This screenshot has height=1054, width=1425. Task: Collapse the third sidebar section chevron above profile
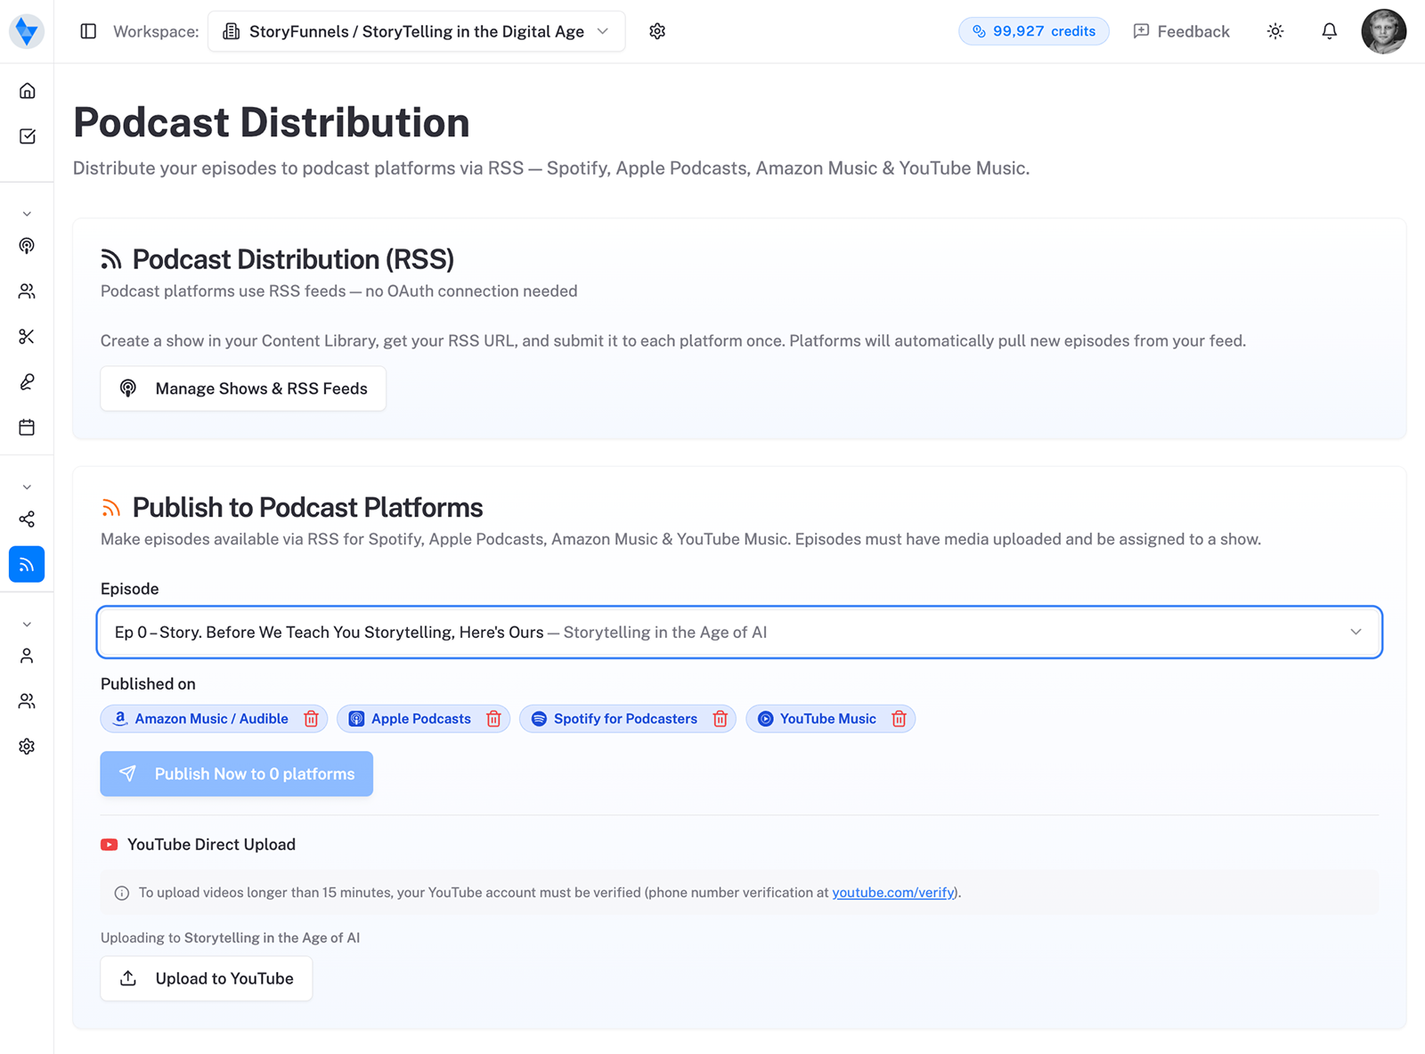27,625
